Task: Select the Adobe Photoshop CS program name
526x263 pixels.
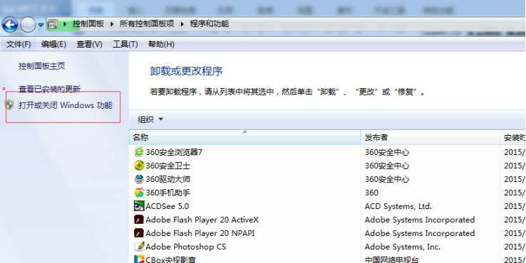Action: point(186,247)
